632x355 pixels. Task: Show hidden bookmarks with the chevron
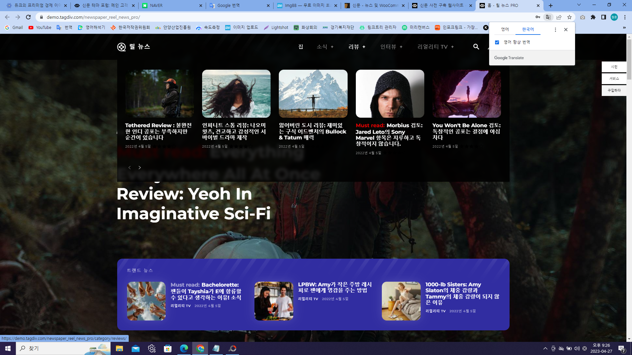[624, 28]
